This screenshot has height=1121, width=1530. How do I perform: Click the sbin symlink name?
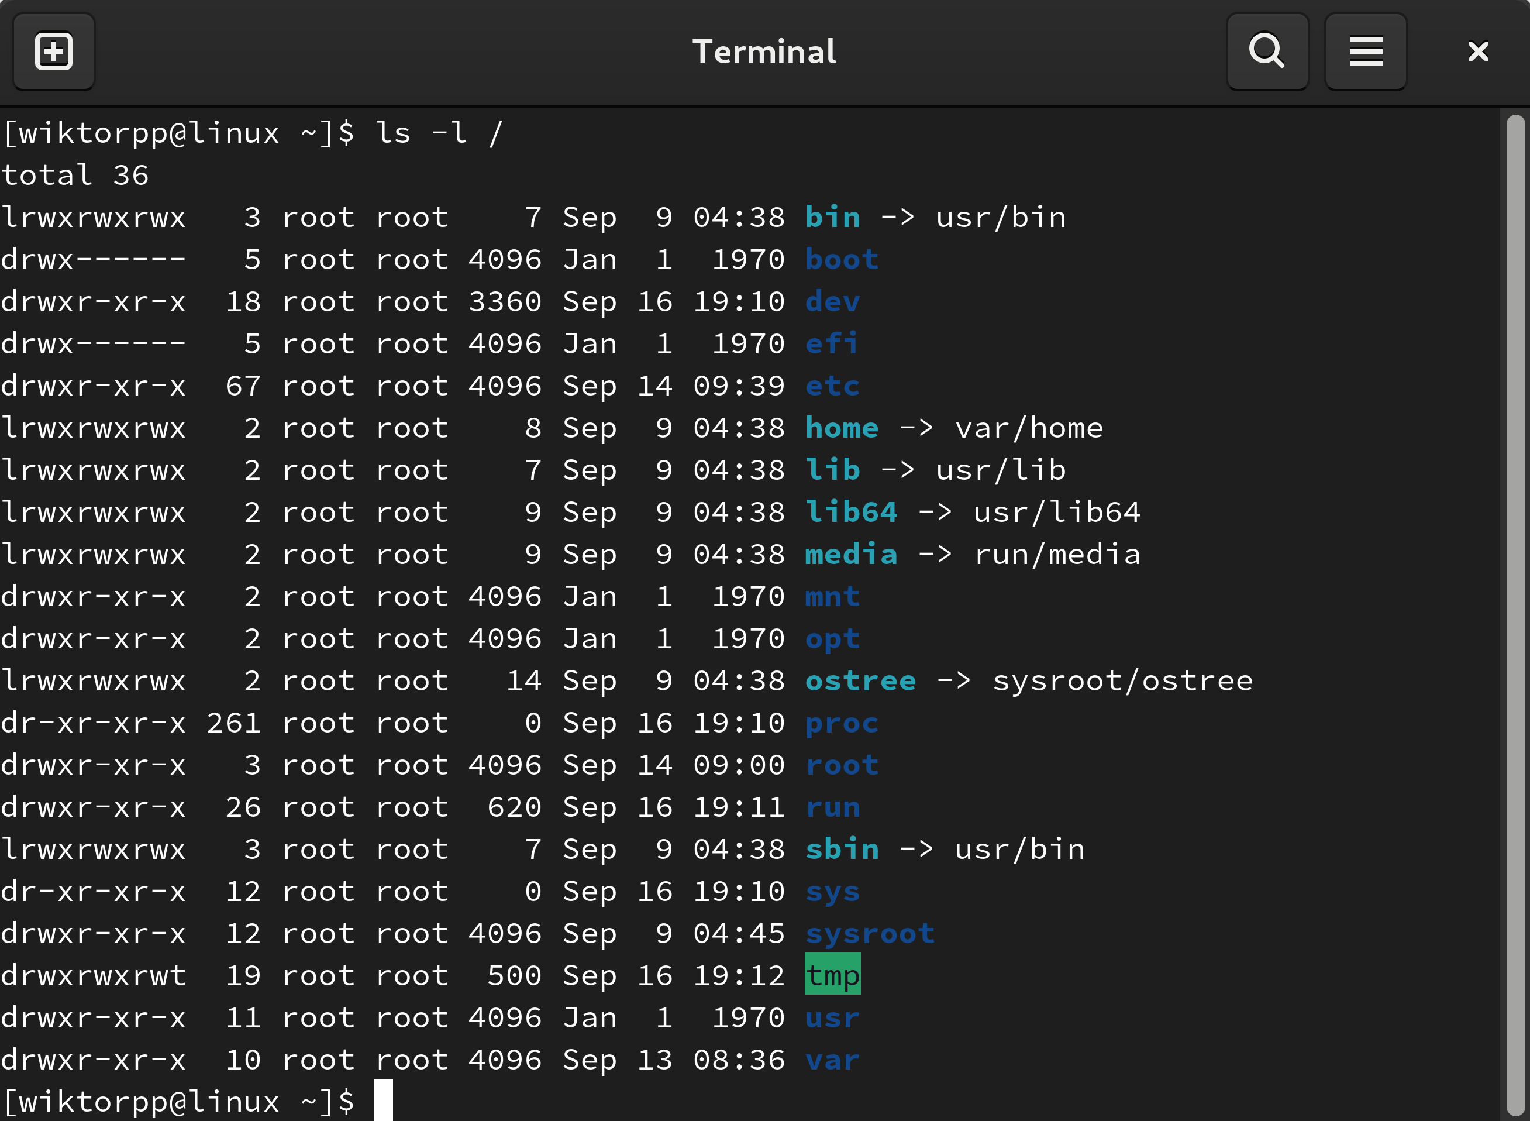(x=842, y=850)
